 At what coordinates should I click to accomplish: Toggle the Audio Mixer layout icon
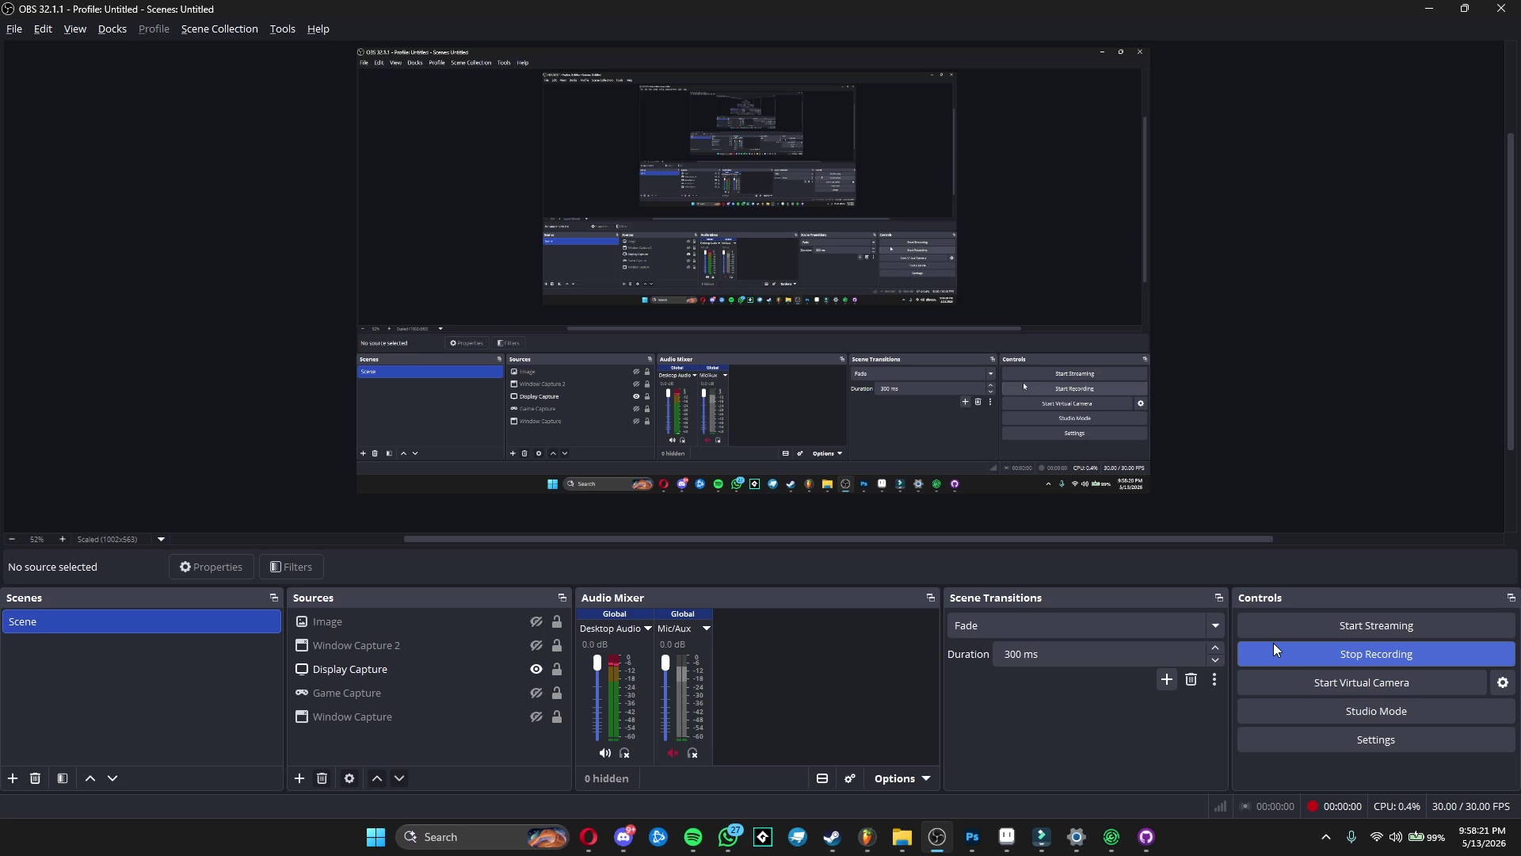coord(822,778)
